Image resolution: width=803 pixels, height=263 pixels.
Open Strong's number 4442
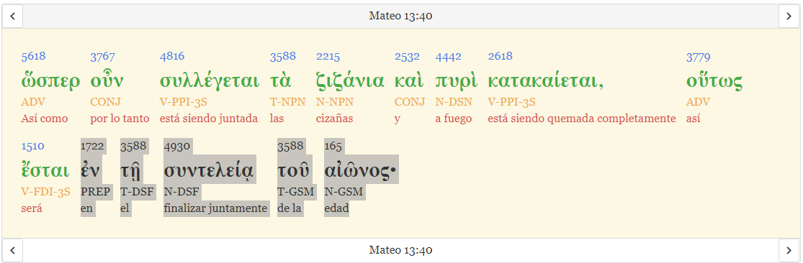coord(449,57)
